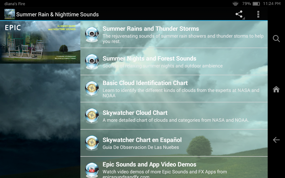Tap the 79% battery percentage
The width and height of the screenshot is (285, 178).
(247, 4)
